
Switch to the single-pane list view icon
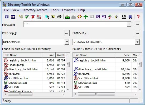[7, 17]
